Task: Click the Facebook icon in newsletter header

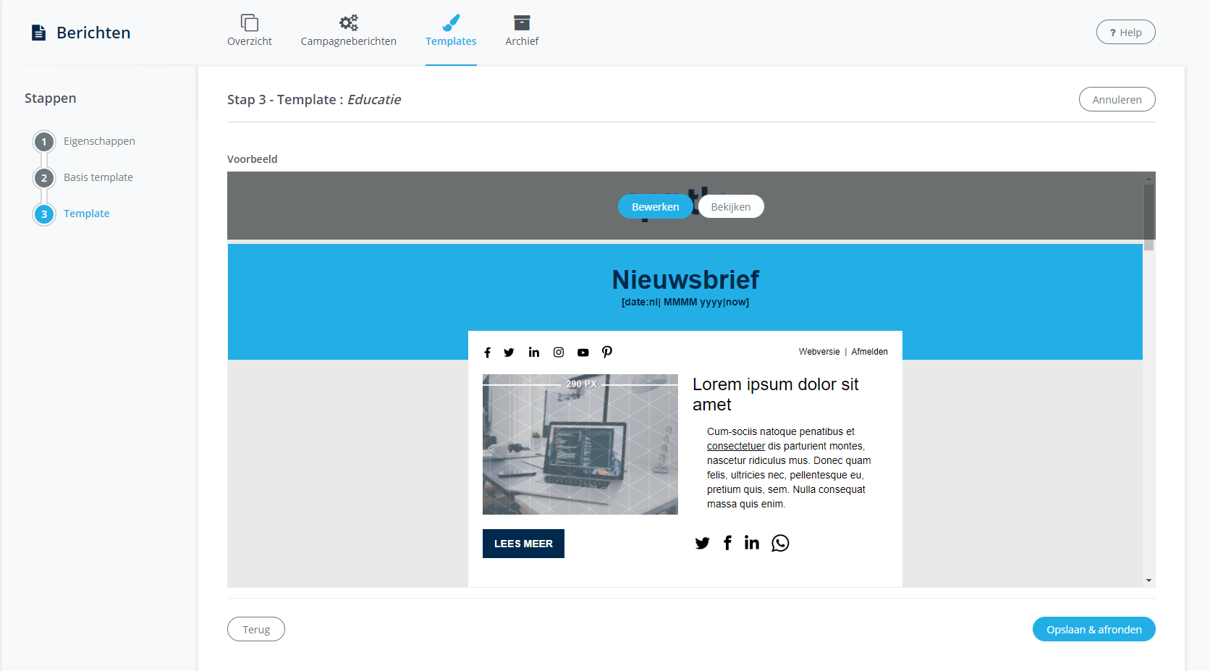Action: (x=487, y=353)
